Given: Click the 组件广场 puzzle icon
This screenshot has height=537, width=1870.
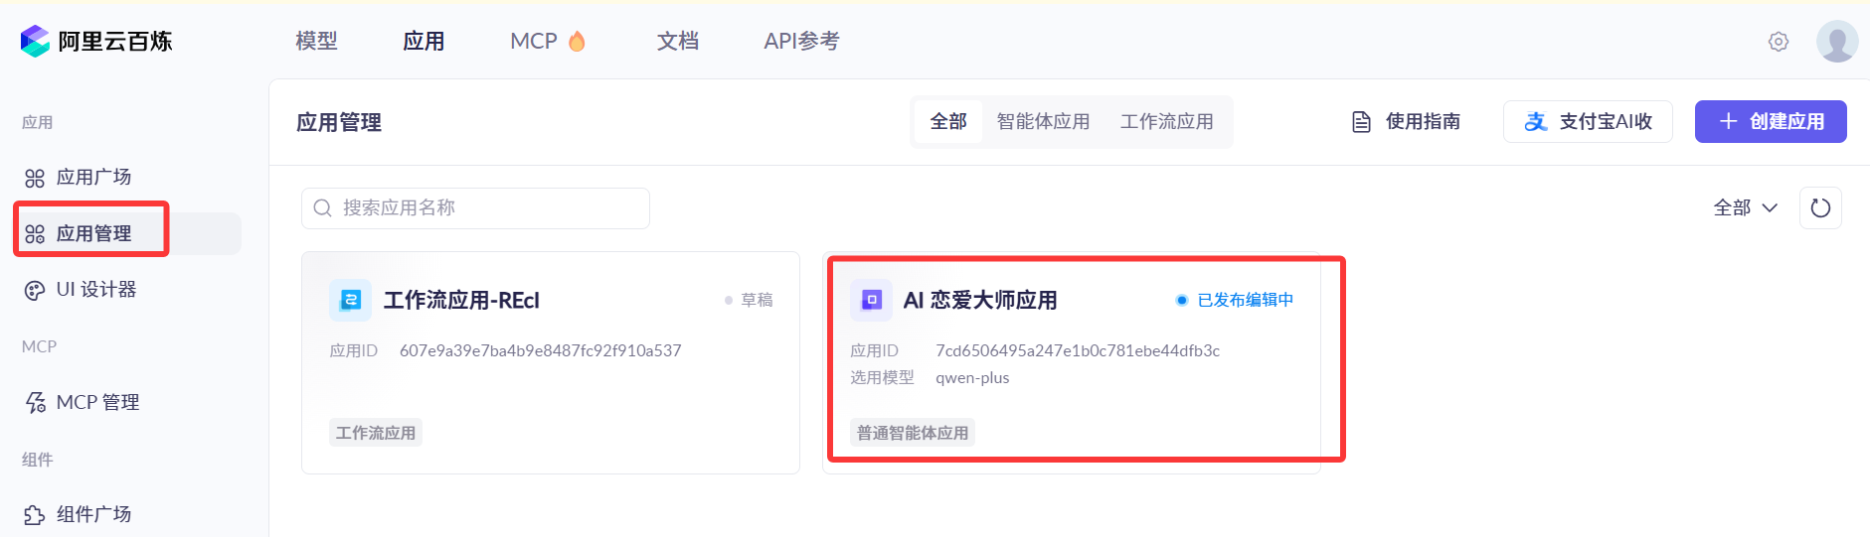Looking at the screenshot, I should 35,514.
